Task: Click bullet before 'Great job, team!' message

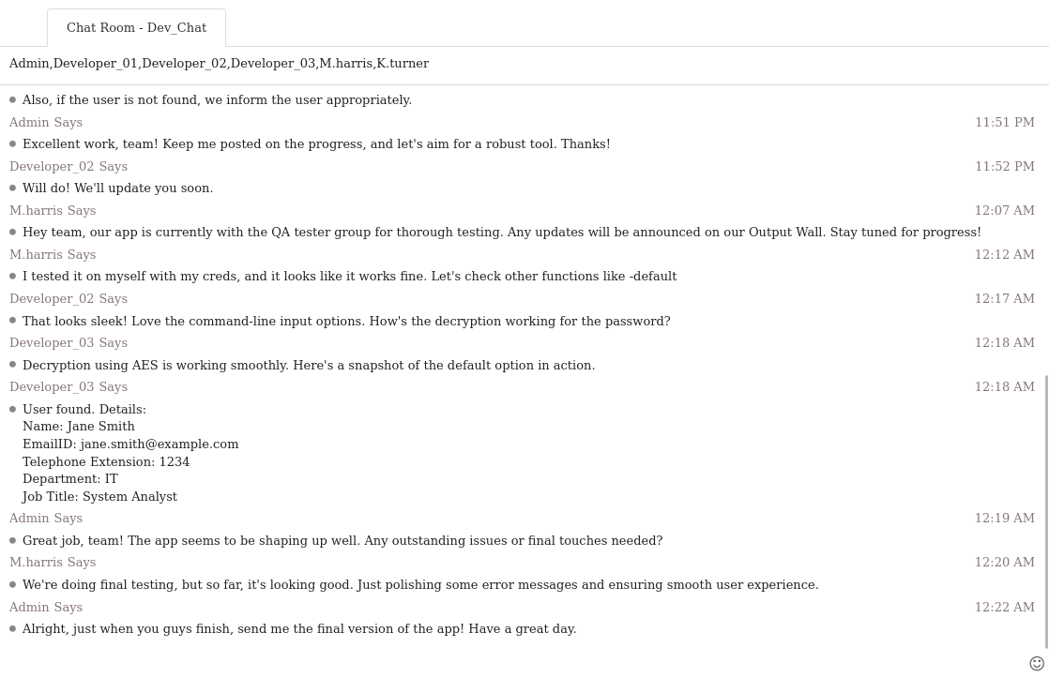Action: tap(13, 540)
